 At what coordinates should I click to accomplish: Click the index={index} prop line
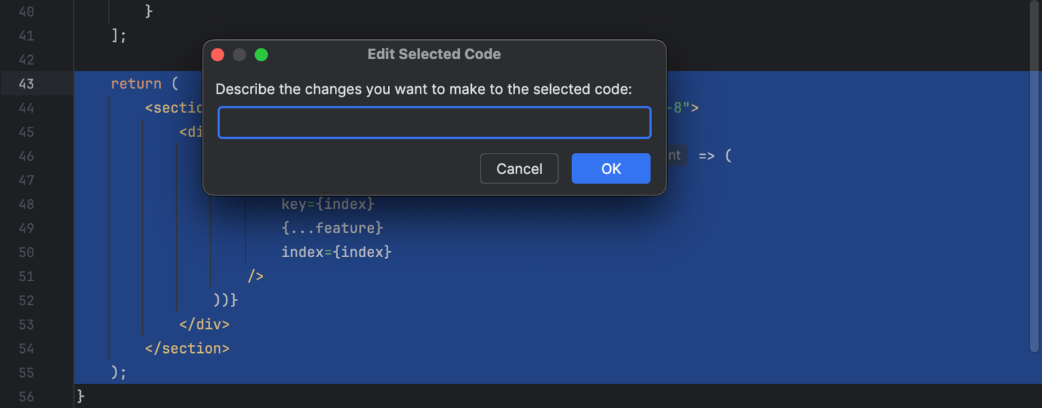[x=336, y=253]
